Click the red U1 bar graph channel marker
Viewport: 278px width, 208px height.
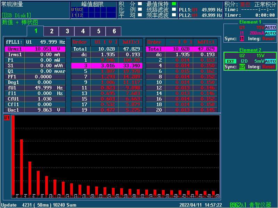coord(7,118)
